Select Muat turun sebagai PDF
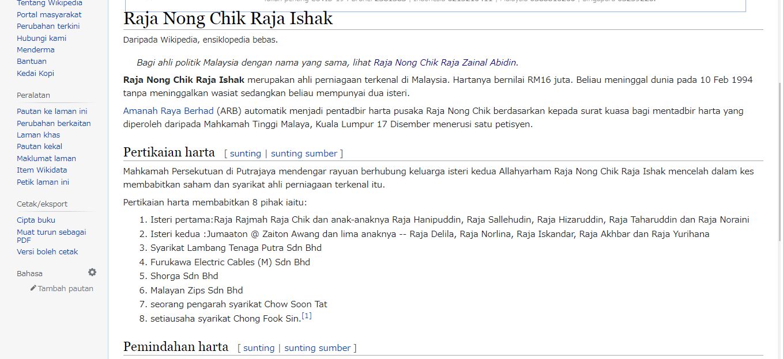 [51, 236]
